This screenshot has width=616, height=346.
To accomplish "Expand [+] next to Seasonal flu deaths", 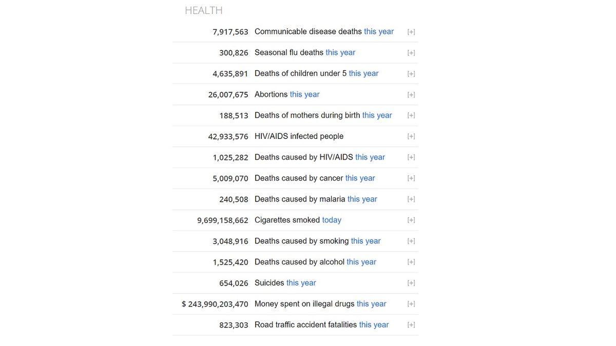I will click(x=411, y=53).
